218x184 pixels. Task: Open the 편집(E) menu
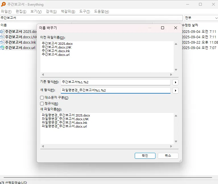(21, 12)
